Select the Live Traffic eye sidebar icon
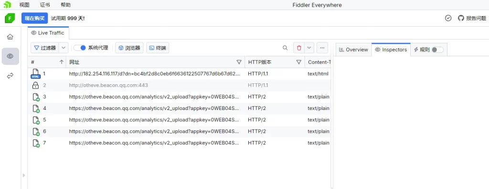The width and height of the screenshot is (489, 189). click(10, 56)
